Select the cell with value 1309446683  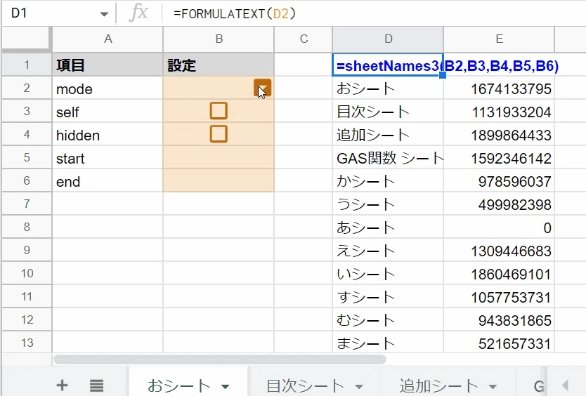(499, 250)
